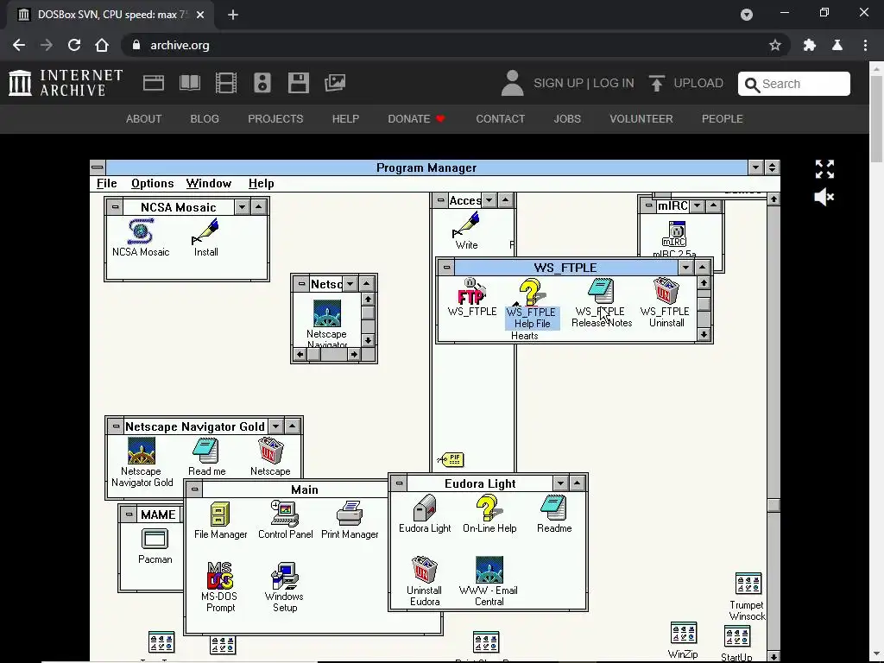Image resolution: width=884 pixels, height=663 pixels.
Task: Select the Readme icon in Eudora Light
Action: 553,508
